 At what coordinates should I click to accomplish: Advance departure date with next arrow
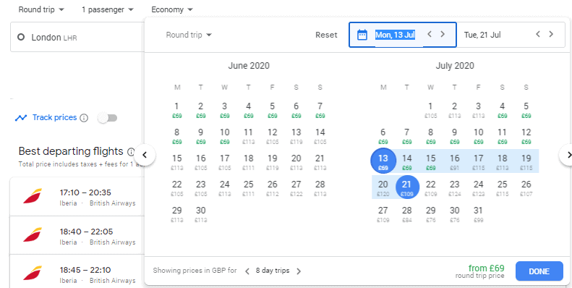443,34
